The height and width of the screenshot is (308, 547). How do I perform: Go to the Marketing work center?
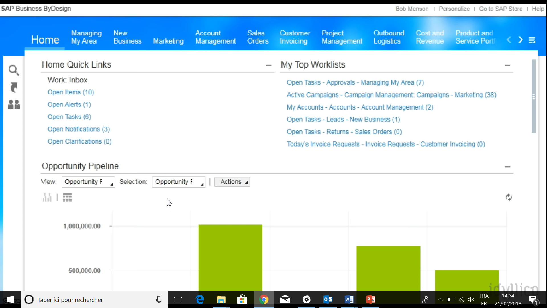pos(168,41)
